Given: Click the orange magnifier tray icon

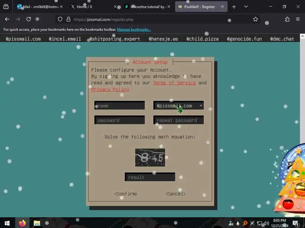Looking at the screenshot, I should 245,223.
